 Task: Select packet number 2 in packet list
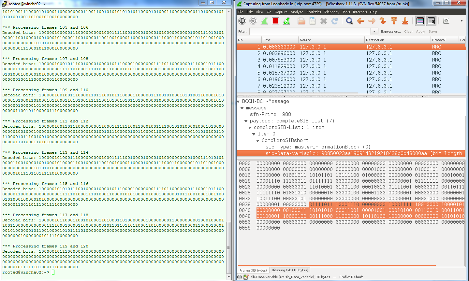point(351,53)
